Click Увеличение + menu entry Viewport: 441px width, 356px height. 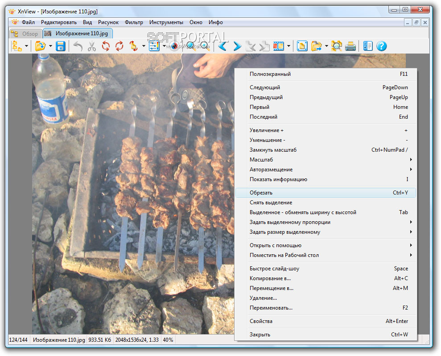coord(326,130)
